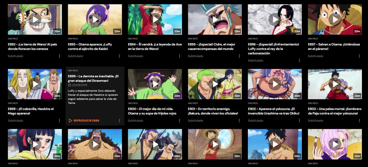
Task: Play episode E897 Salven a Otama thumbnail
Action: 335,19
